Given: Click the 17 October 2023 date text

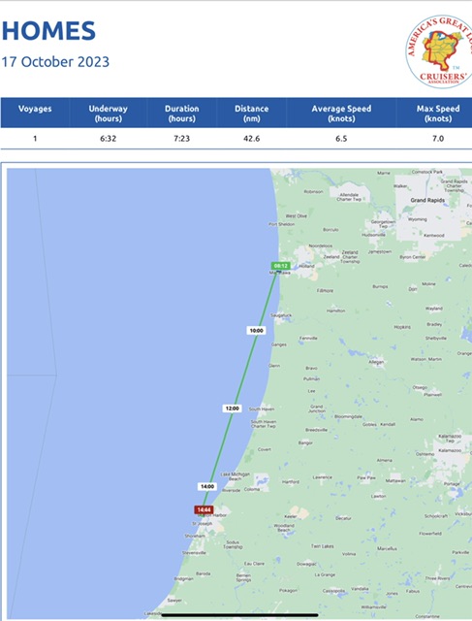Looking at the screenshot, I should coord(55,62).
